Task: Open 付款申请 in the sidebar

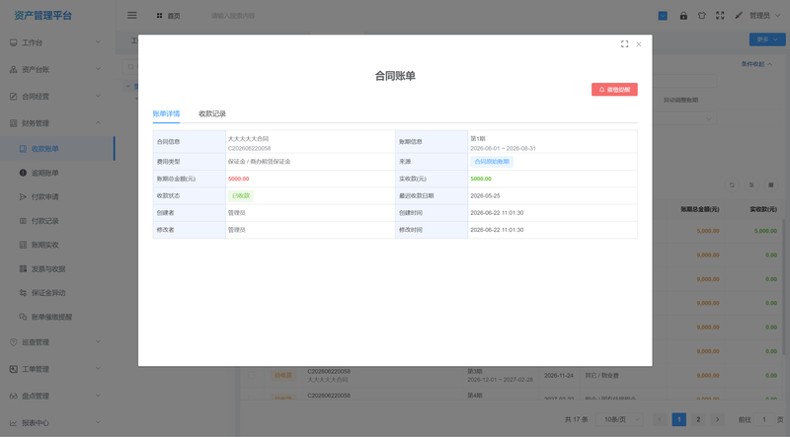Action: point(57,197)
